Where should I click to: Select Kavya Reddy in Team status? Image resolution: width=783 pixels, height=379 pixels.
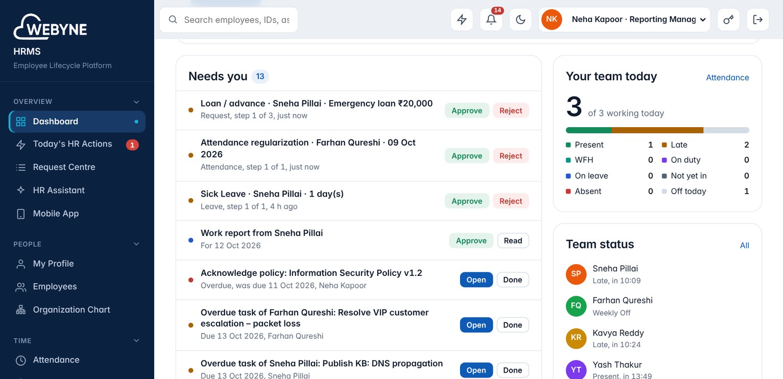pos(657,338)
